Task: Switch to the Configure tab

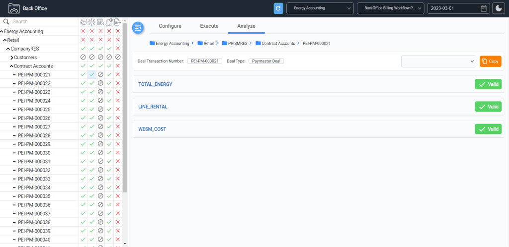Action: 170,26
